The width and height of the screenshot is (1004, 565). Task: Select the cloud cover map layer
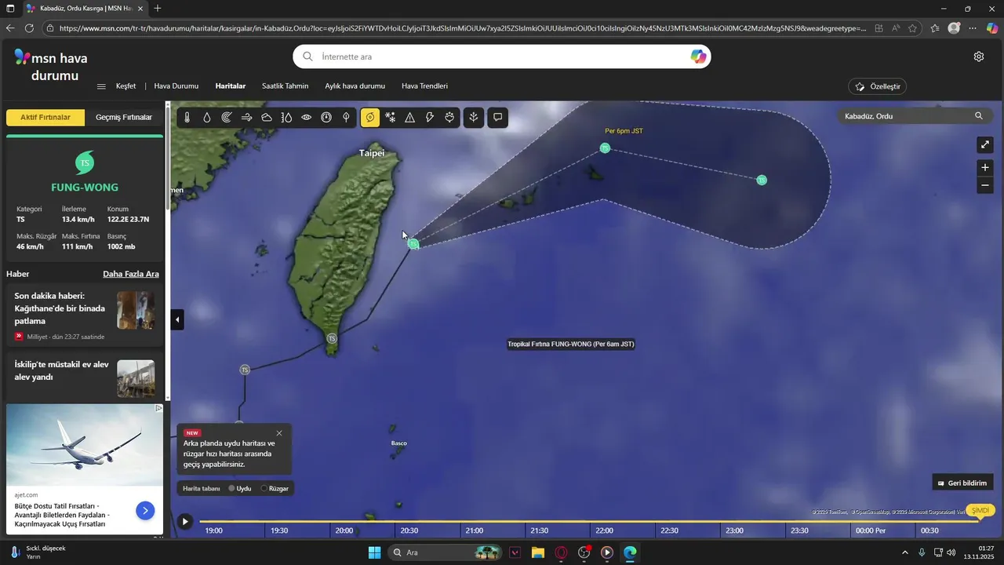(267, 118)
